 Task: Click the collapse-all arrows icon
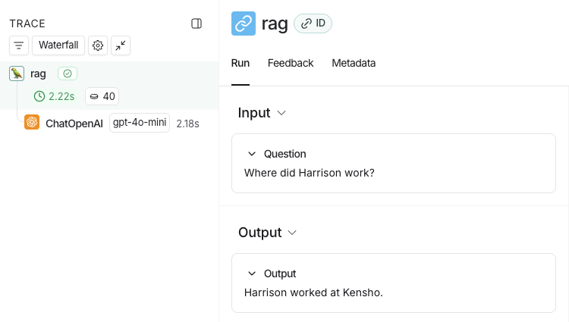click(121, 45)
